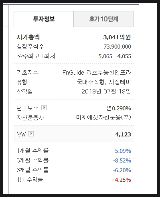The height and width of the screenshot is (197, 160).
Task: Click the 기초지수 row label
Action: point(28,73)
